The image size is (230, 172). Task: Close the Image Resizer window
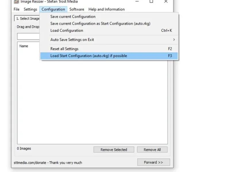[x=166, y=1]
